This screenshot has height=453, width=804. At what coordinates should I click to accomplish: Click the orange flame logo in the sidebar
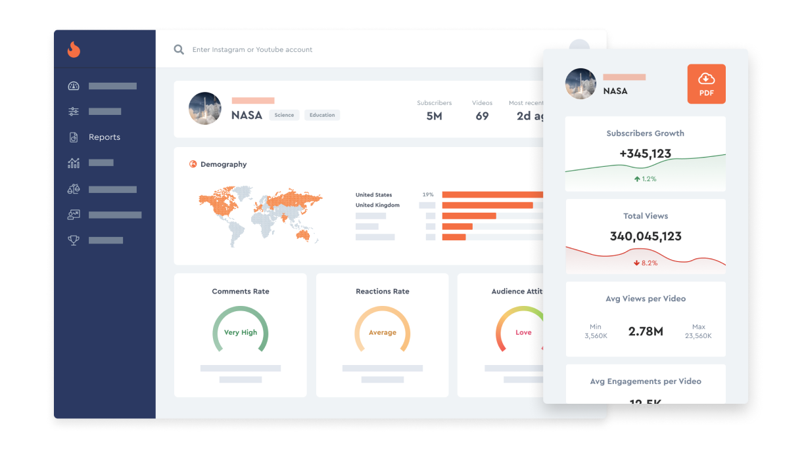click(74, 49)
